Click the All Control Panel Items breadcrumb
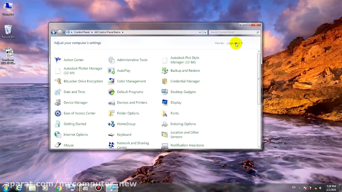Image resolution: width=342 pixels, height=192 pixels. click(x=107, y=32)
